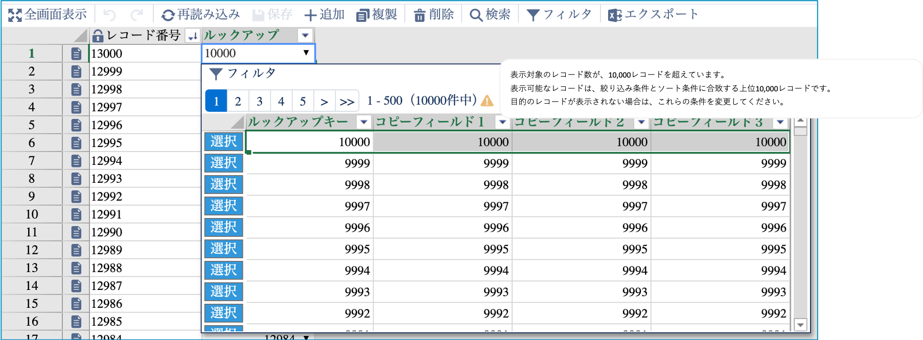Screen dimensions: 923x340
Task: Click the delete (削除) trash icon
Action: pyautogui.click(x=419, y=15)
